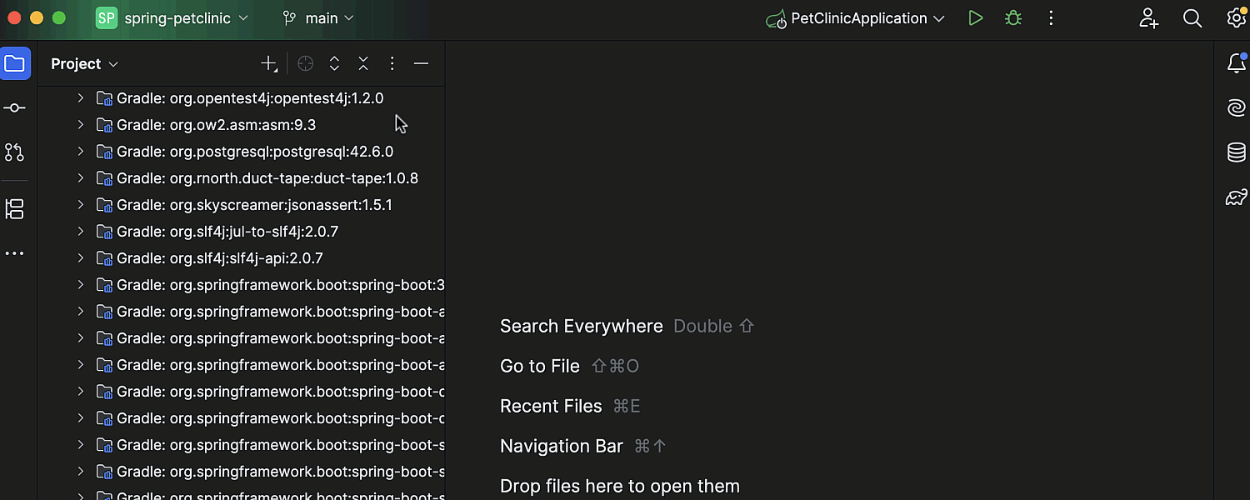The width and height of the screenshot is (1250, 500).
Task: Click the SP project badge icon
Action: click(x=107, y=18)
